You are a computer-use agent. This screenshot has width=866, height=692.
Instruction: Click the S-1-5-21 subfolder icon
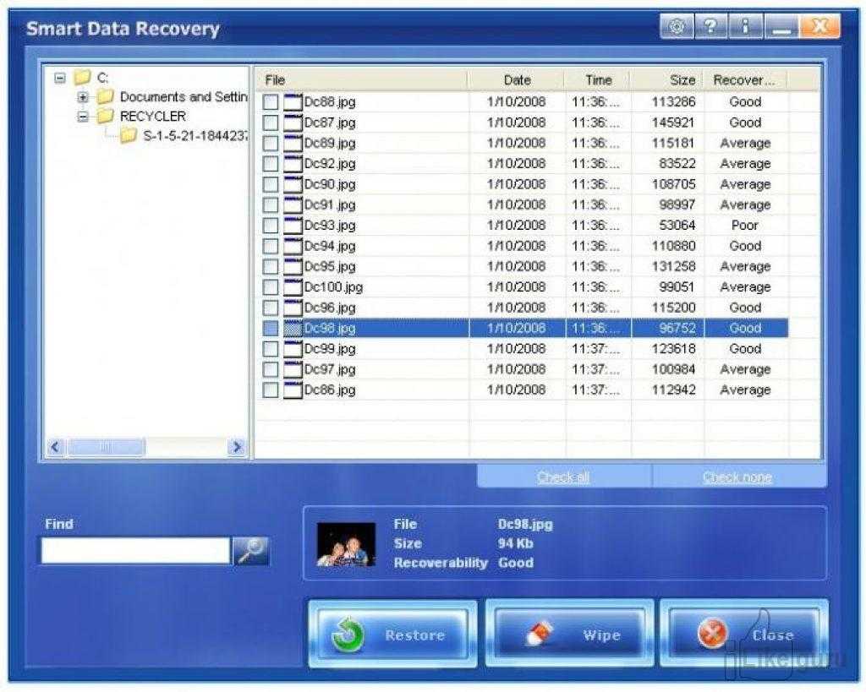(129, 136)
